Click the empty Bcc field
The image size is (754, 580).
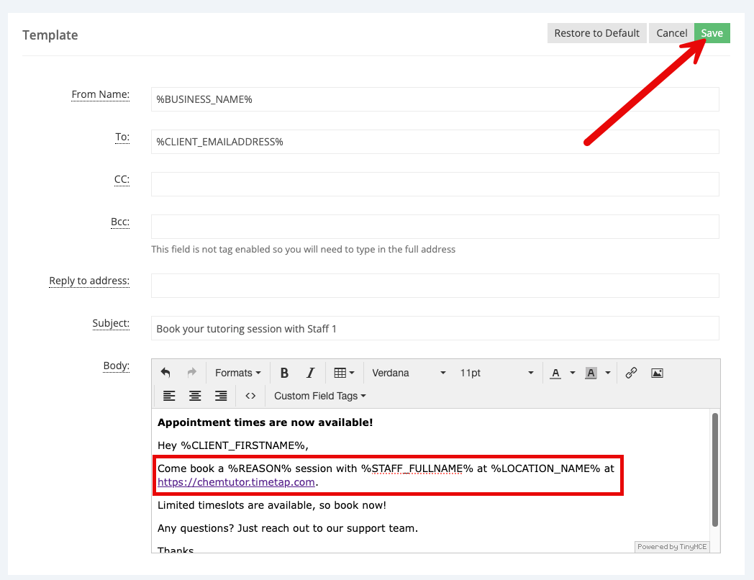pos(435,227)
